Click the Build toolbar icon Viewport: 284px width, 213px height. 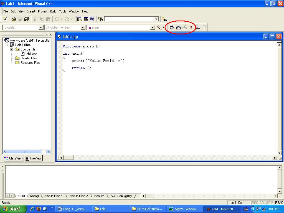tap(178, 27)
